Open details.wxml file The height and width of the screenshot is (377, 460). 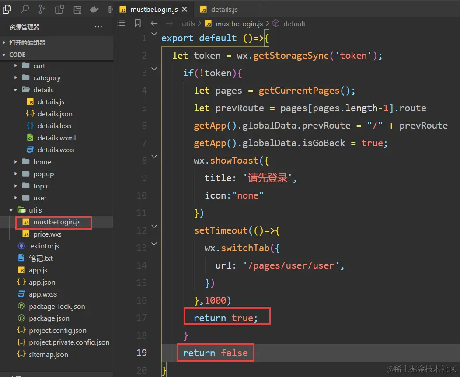pos(56,138)
